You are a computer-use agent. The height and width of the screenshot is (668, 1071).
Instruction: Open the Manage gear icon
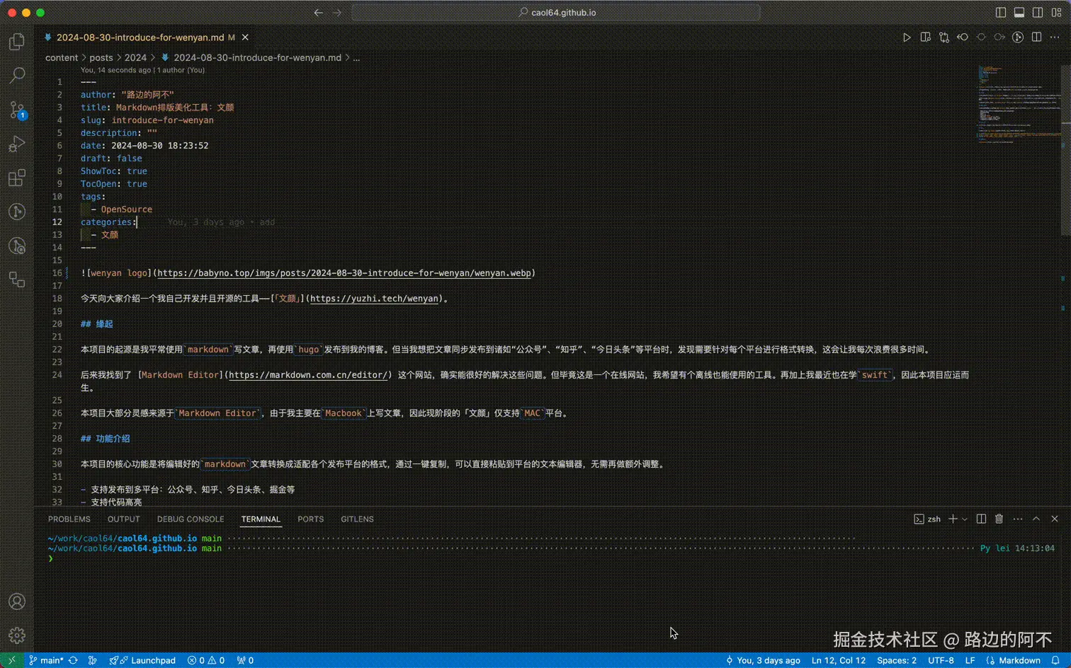[x=17, y=635]
